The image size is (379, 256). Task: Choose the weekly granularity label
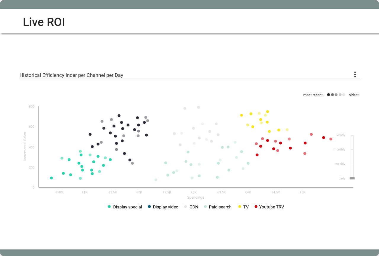tap(340, 164)
